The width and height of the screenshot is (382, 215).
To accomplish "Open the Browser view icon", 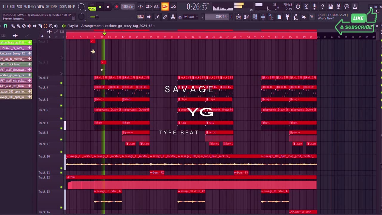I will (271, 17).
